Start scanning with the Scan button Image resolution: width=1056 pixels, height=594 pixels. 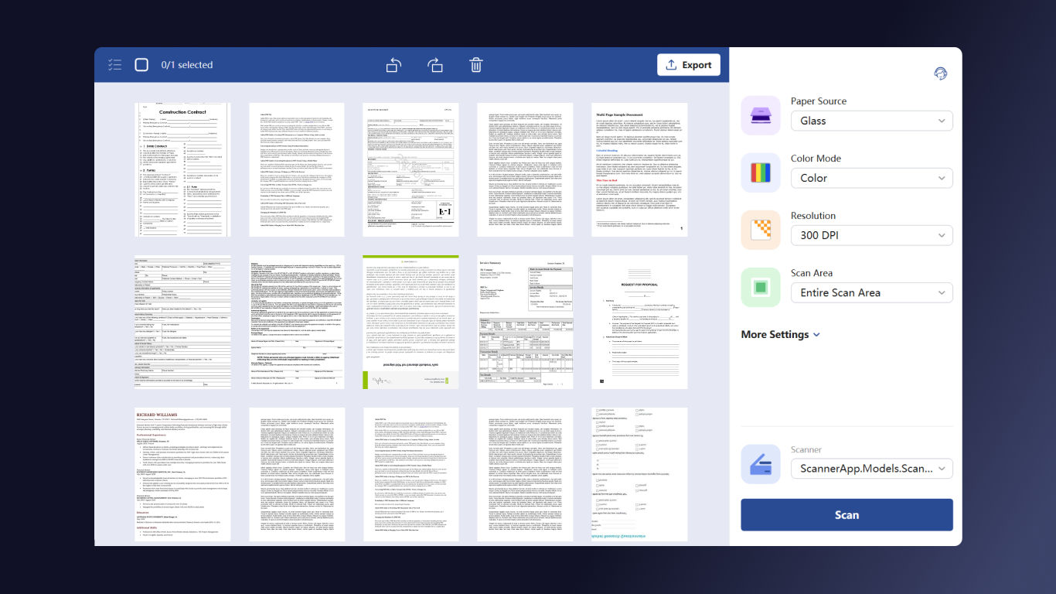click(x=847, y=515)
